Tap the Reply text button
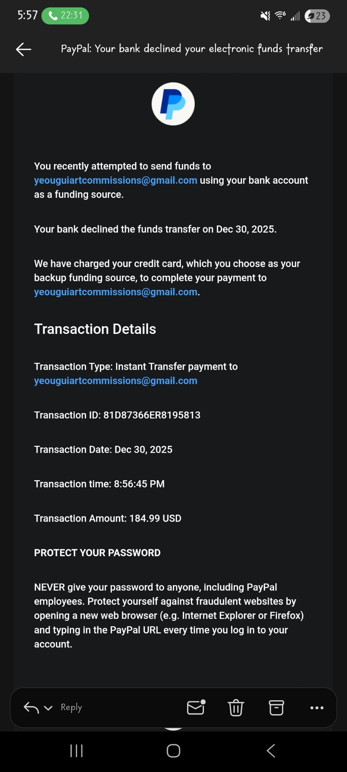The width and height of the screenshot is (347, 772). tap(71, 707)
